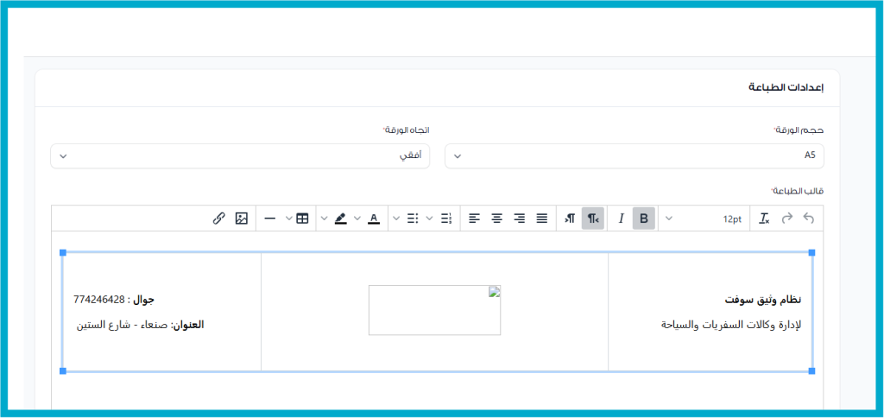Screen dimensions: 884x418
Task: Open the paper orientation أفقي dropdown
Action: tap(240, 155)
